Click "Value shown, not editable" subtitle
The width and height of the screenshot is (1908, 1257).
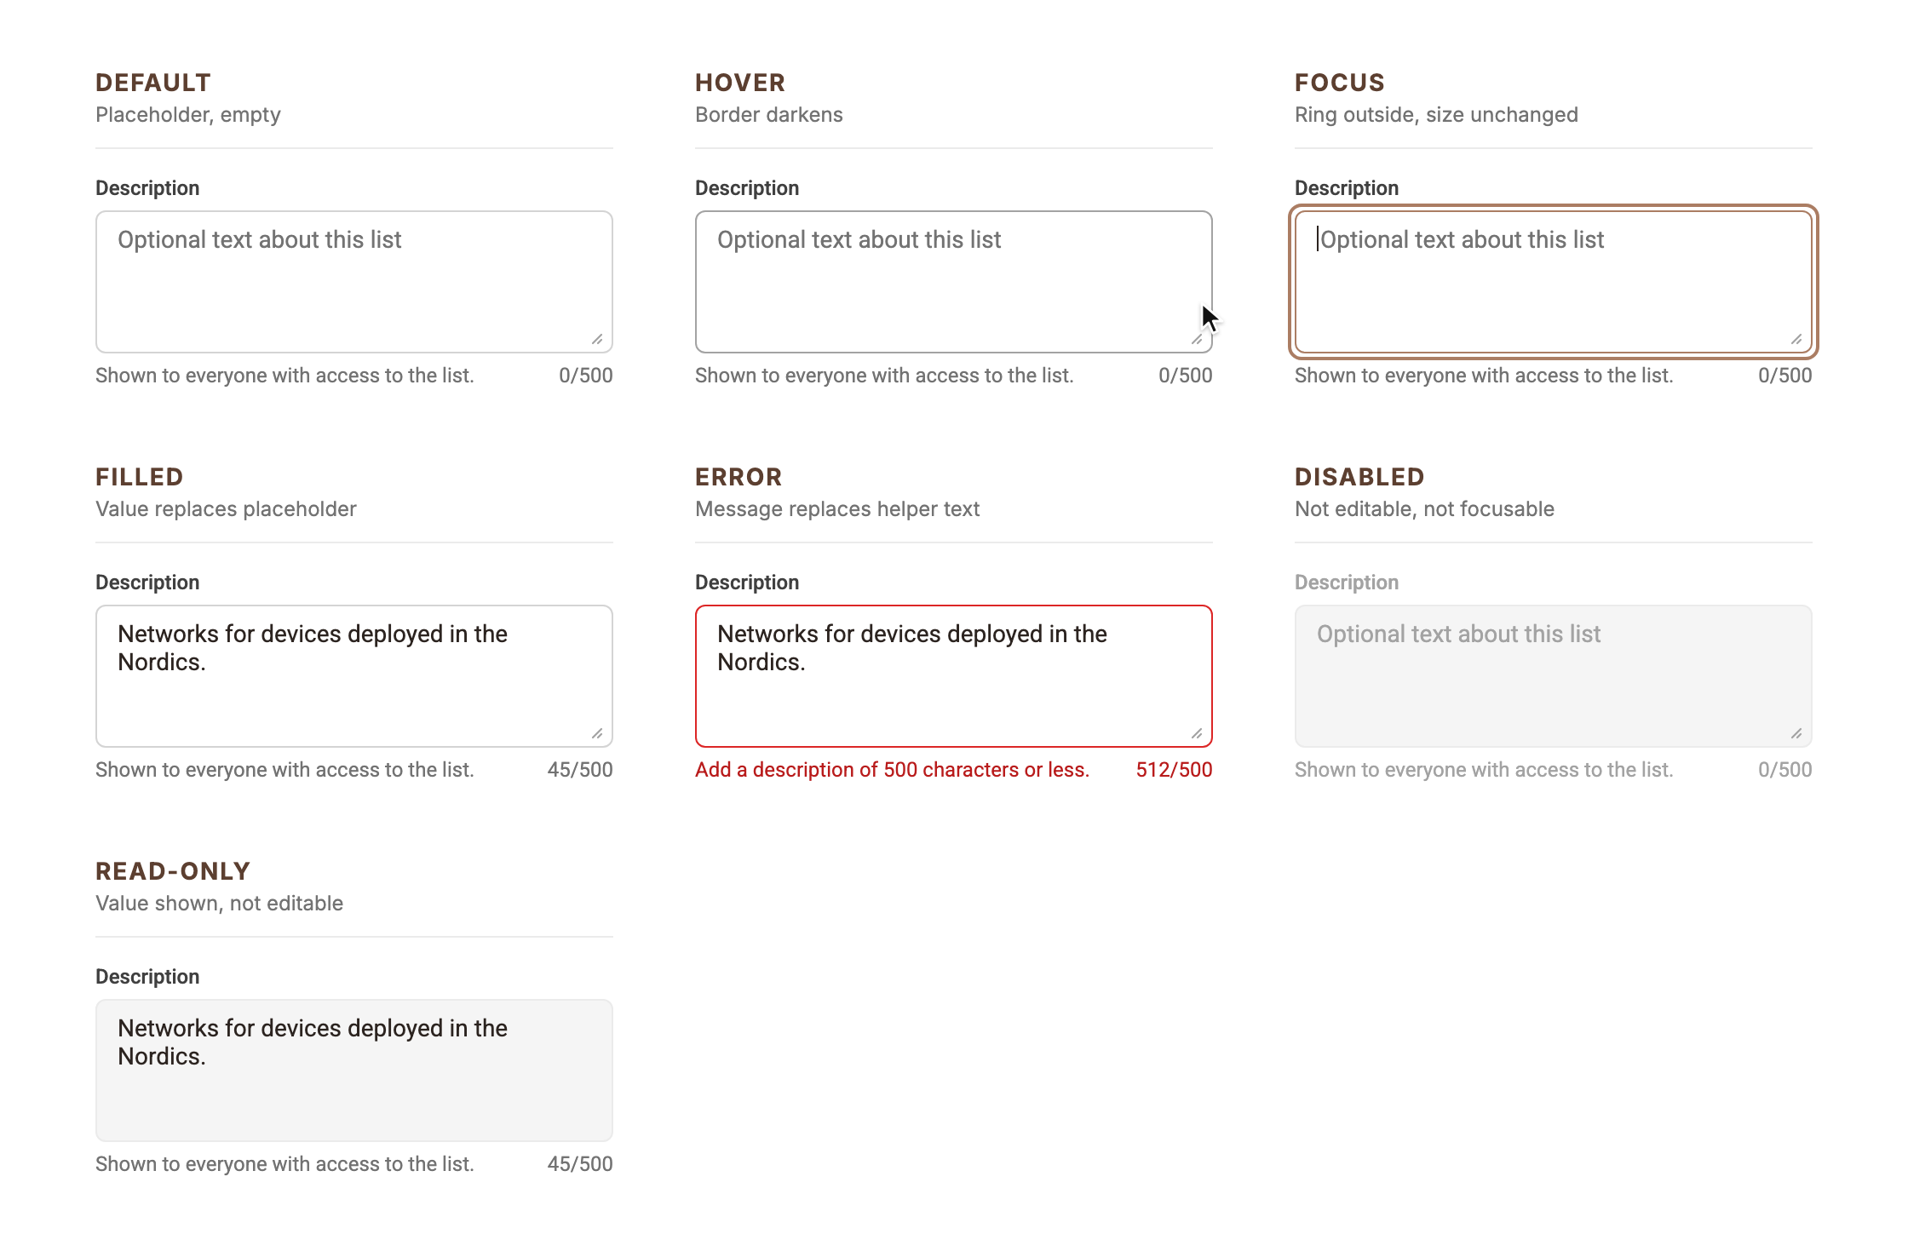(219, 904)
